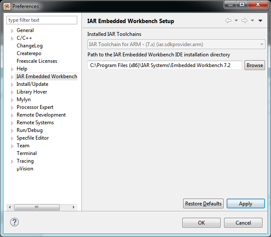271x237 pixels.
Task: Close the Preferences window
Action: (x=258, y=4)
